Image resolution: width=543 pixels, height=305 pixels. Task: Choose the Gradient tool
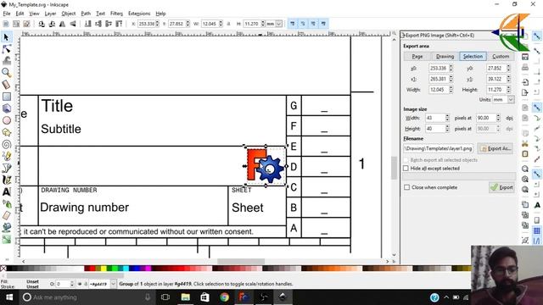[x=6, y=239]
